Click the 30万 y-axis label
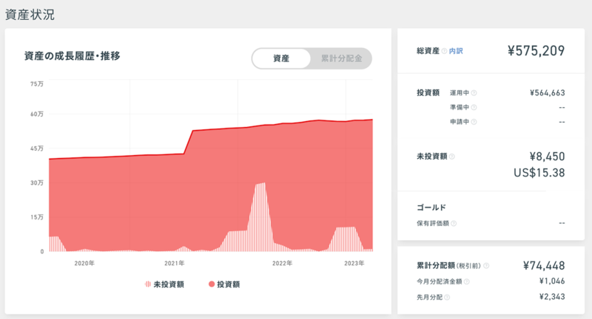 point(37,182)
